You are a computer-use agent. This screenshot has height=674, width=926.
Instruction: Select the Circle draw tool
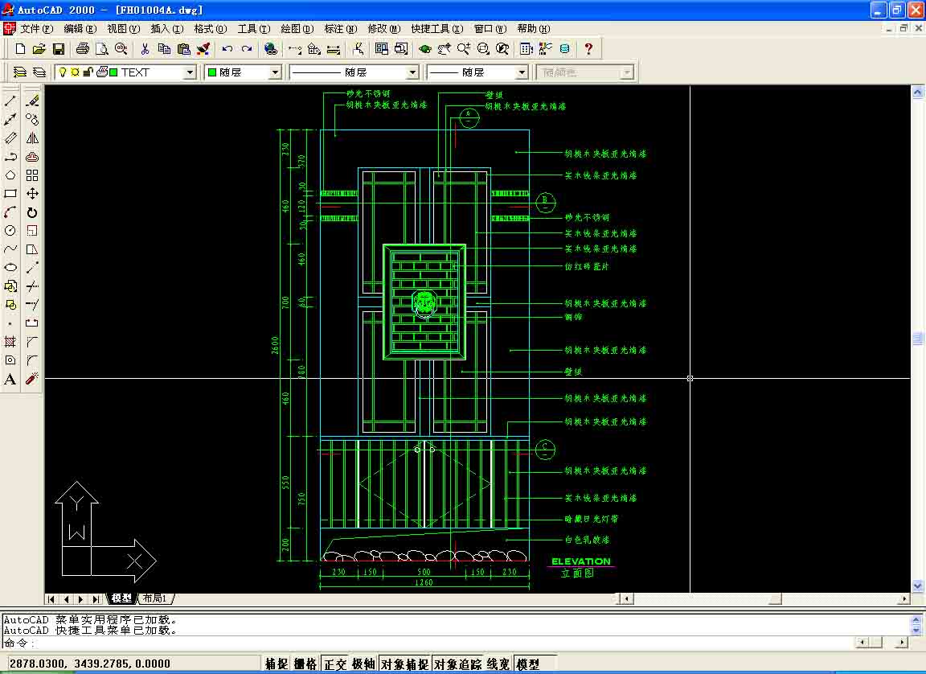pyautogui.click(x=10, y=230)
